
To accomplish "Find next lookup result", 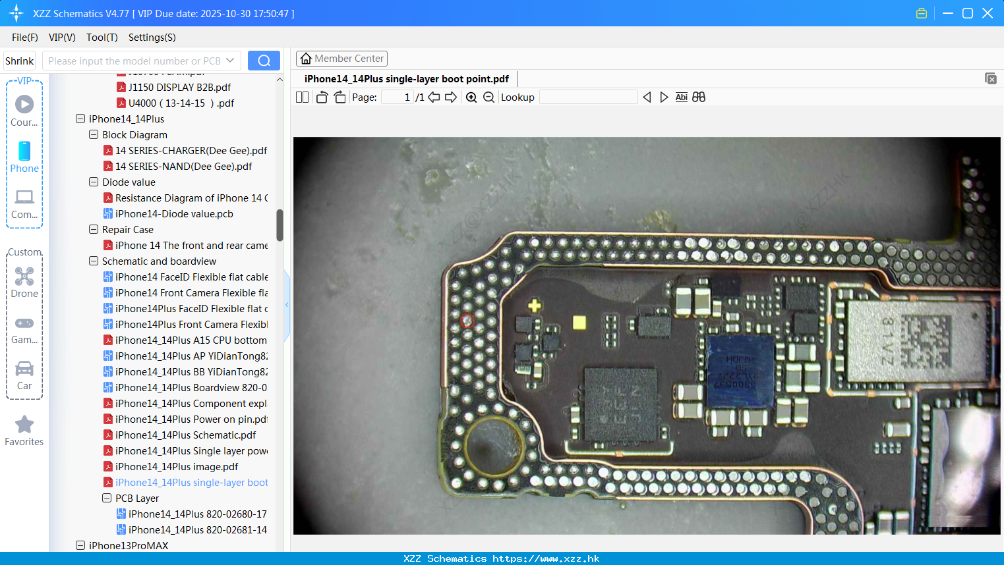I will pyautogui.click(x=664, y=97).
